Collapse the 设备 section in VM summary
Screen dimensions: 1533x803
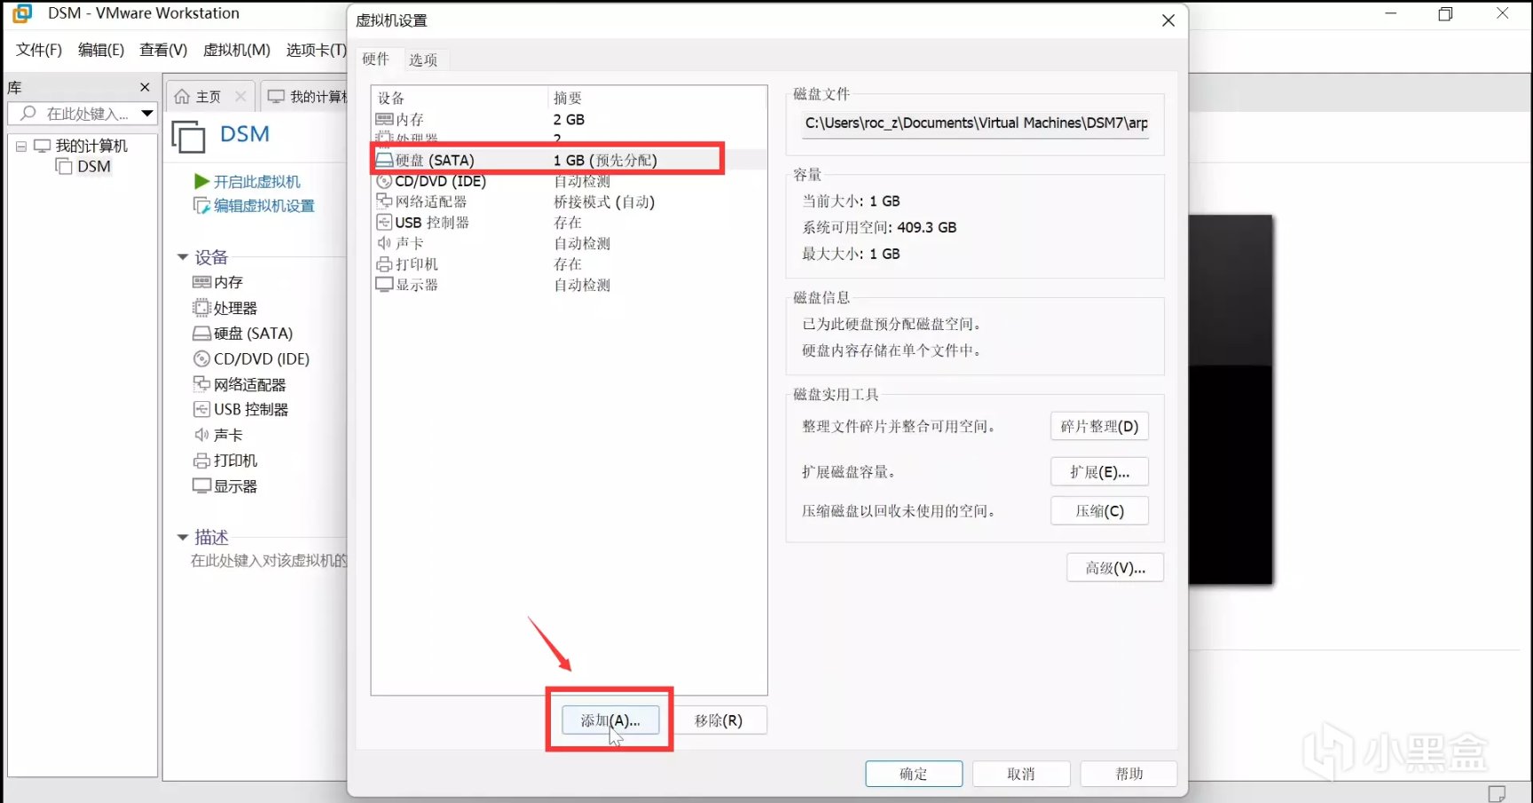point(183,257)
